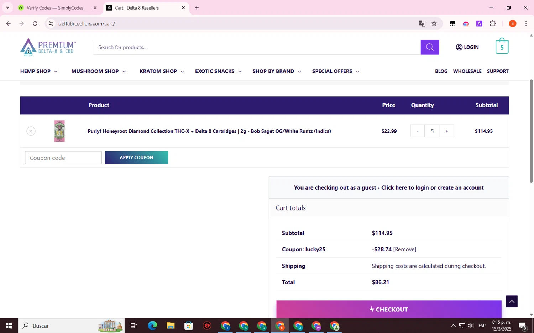Click the Apply Coupon button
The width and height of the screenshot is (534, 333).
pos(136,158)
